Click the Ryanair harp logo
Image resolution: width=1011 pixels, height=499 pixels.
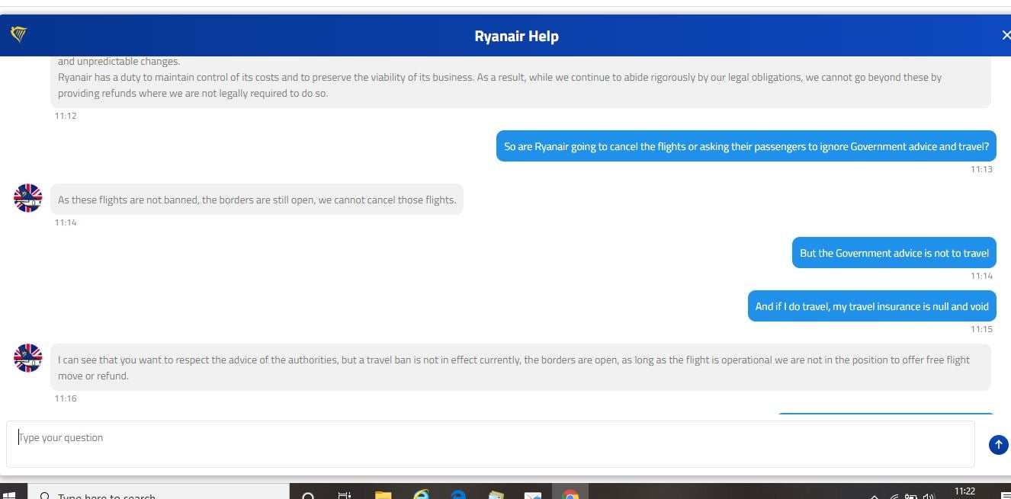(x=19, y=34)
